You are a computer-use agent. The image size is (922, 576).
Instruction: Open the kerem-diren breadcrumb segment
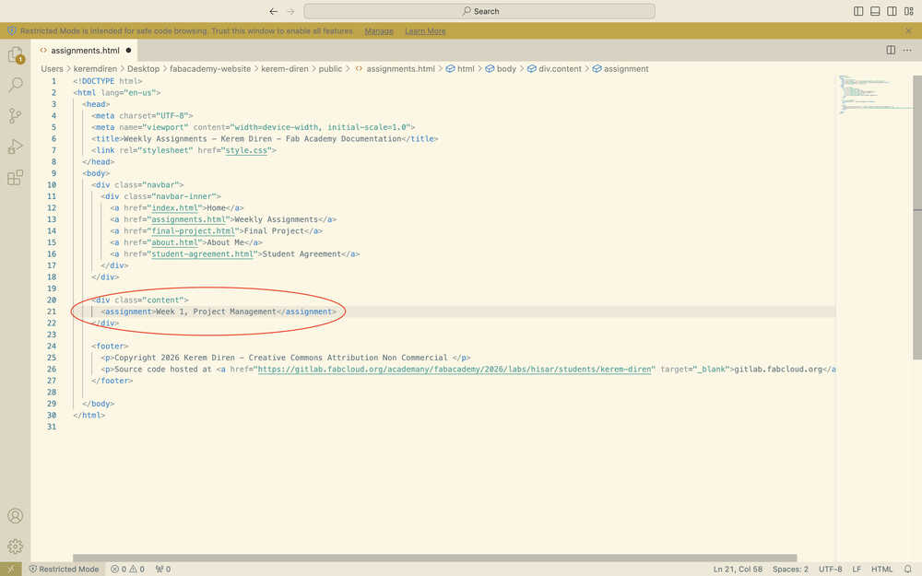coord(285,69)
